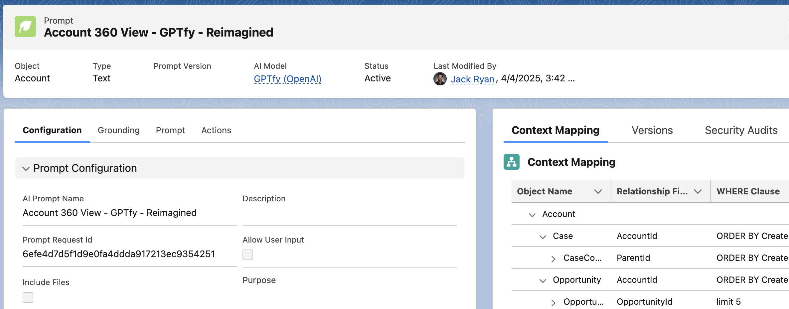Expand the Opportu... child tree row
This screenshot has height=309, width=789.
553,303
